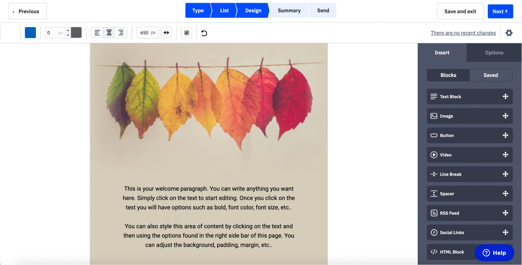Go to the Summary step

(x=289, y=10)
